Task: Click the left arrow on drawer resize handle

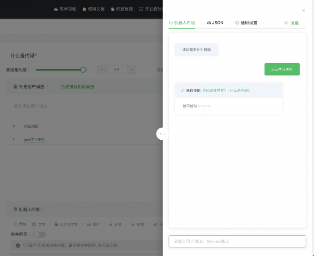Action: point(160,134)
